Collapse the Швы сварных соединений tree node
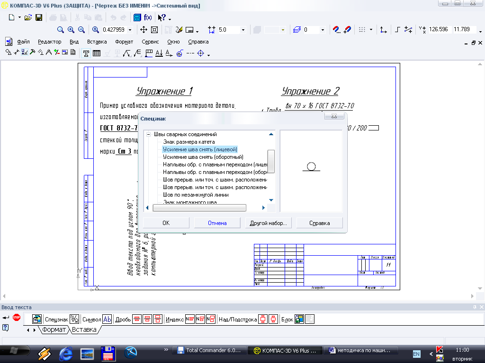This screenshot has width=485, height=363. coord(148,134)
